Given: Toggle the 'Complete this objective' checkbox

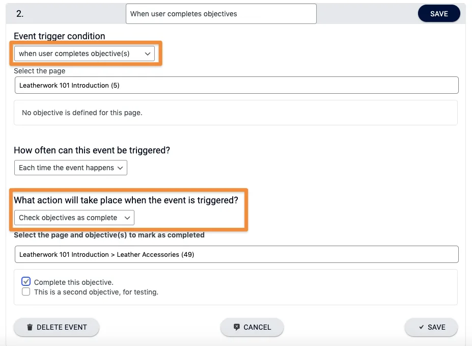Looking at the screenshot, I should 26,282.
